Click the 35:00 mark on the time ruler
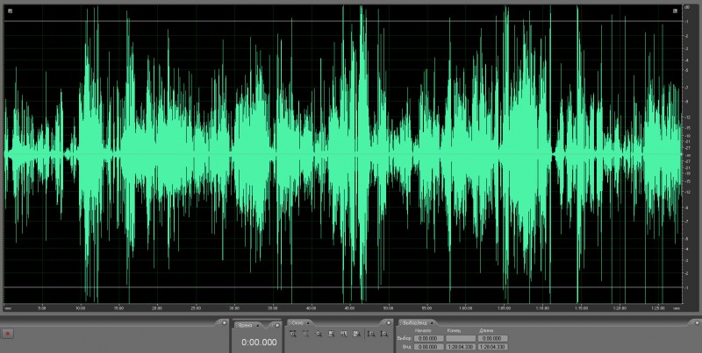 (x=273, y=308)
